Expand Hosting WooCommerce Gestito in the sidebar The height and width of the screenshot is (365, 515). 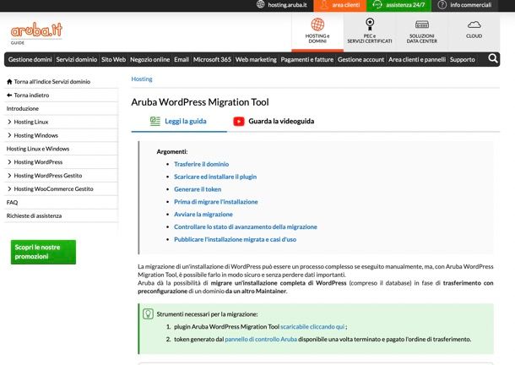point(9,188)
